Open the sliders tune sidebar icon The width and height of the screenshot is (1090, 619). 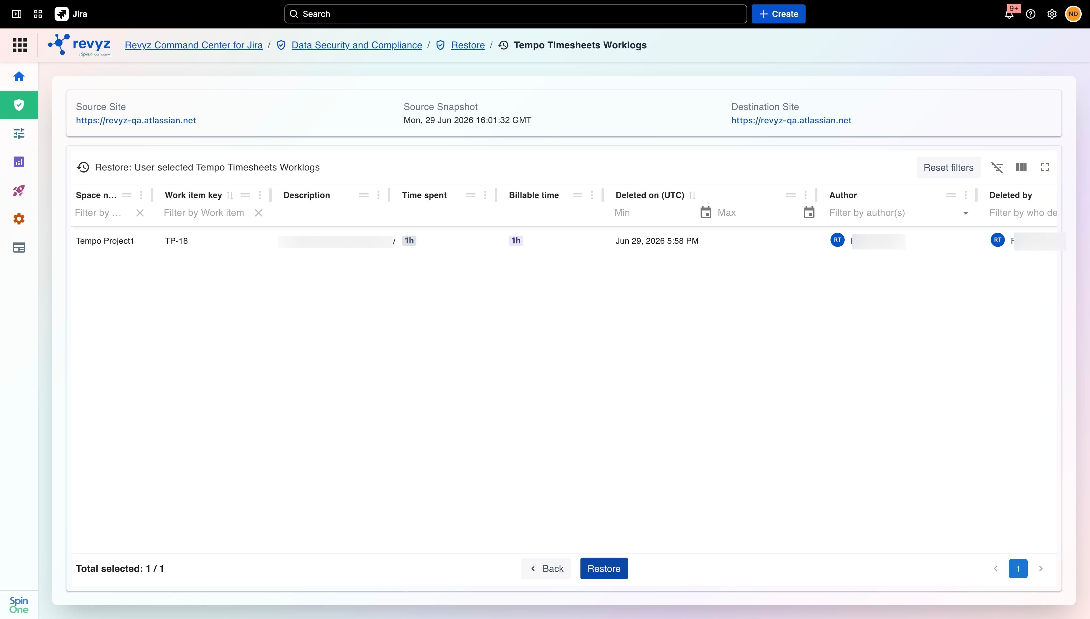(x=19, y=133)
